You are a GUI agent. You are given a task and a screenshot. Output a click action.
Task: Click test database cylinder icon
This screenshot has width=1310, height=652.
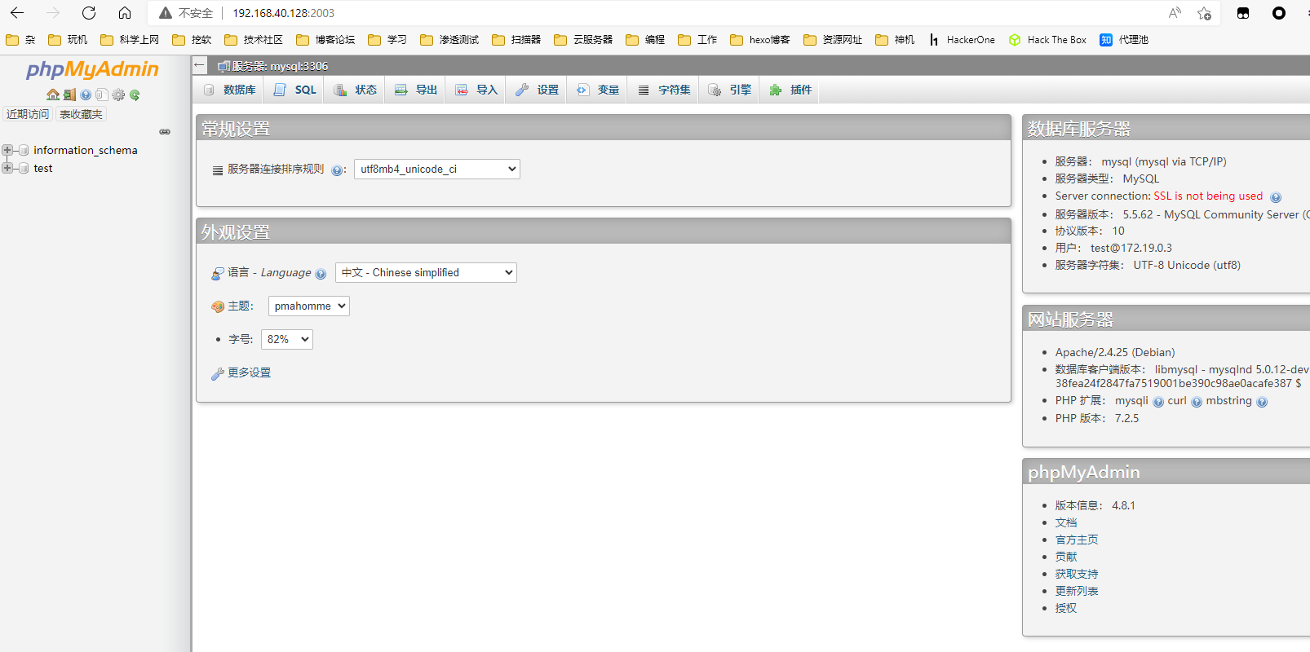(x=24, y=168)
